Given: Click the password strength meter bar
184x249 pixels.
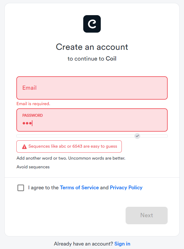Looking at the screenshot, I should 76,136.
